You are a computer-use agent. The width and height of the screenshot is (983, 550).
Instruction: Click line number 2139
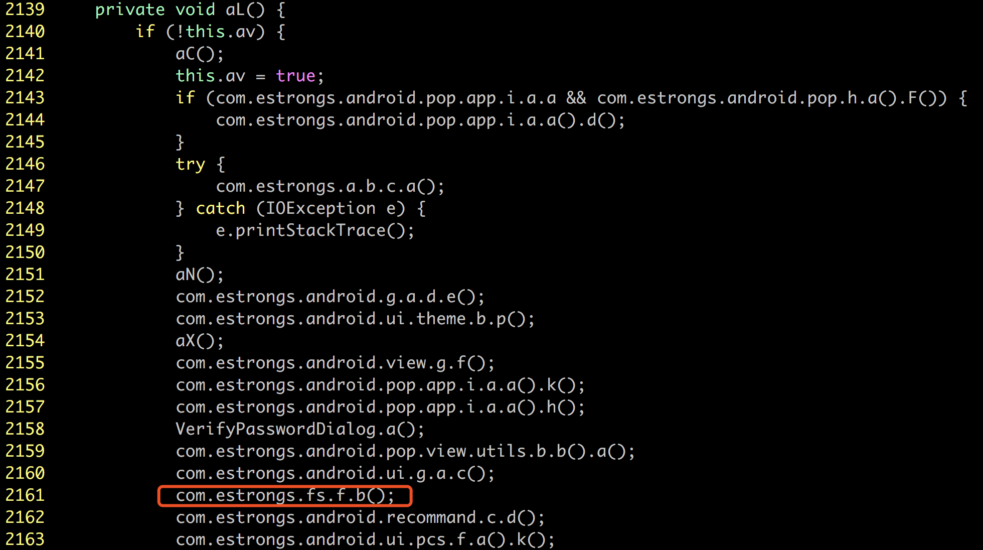click(25, 10)
